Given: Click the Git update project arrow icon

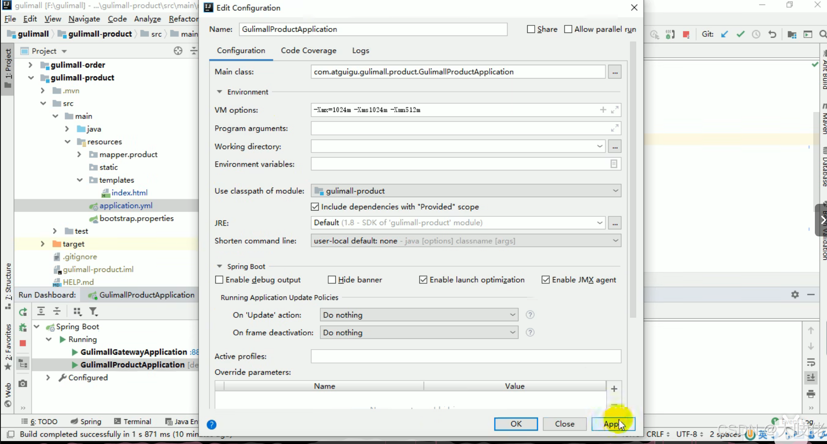Looking at the screenshot, I should (x=725, y=34).
